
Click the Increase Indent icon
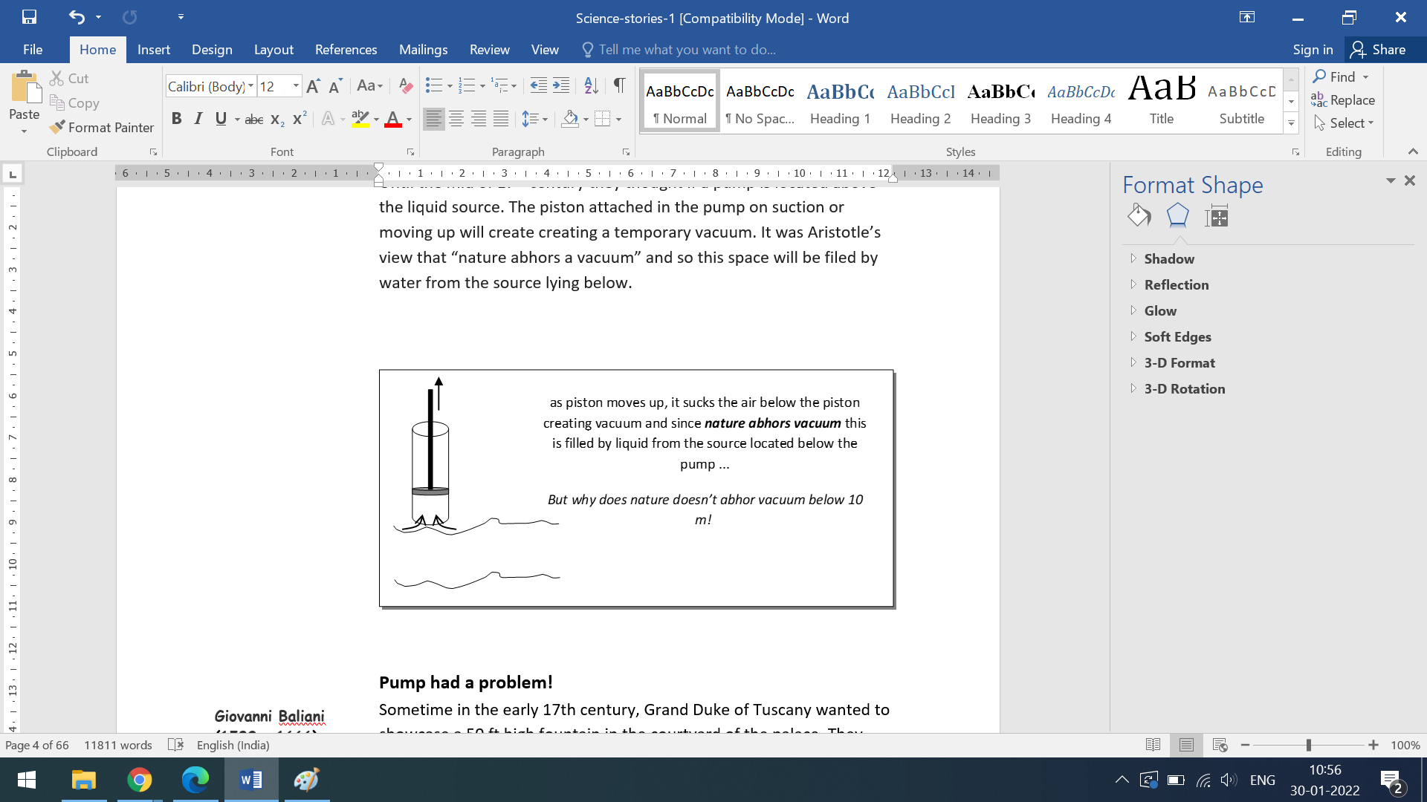click(x=562, y=86)
